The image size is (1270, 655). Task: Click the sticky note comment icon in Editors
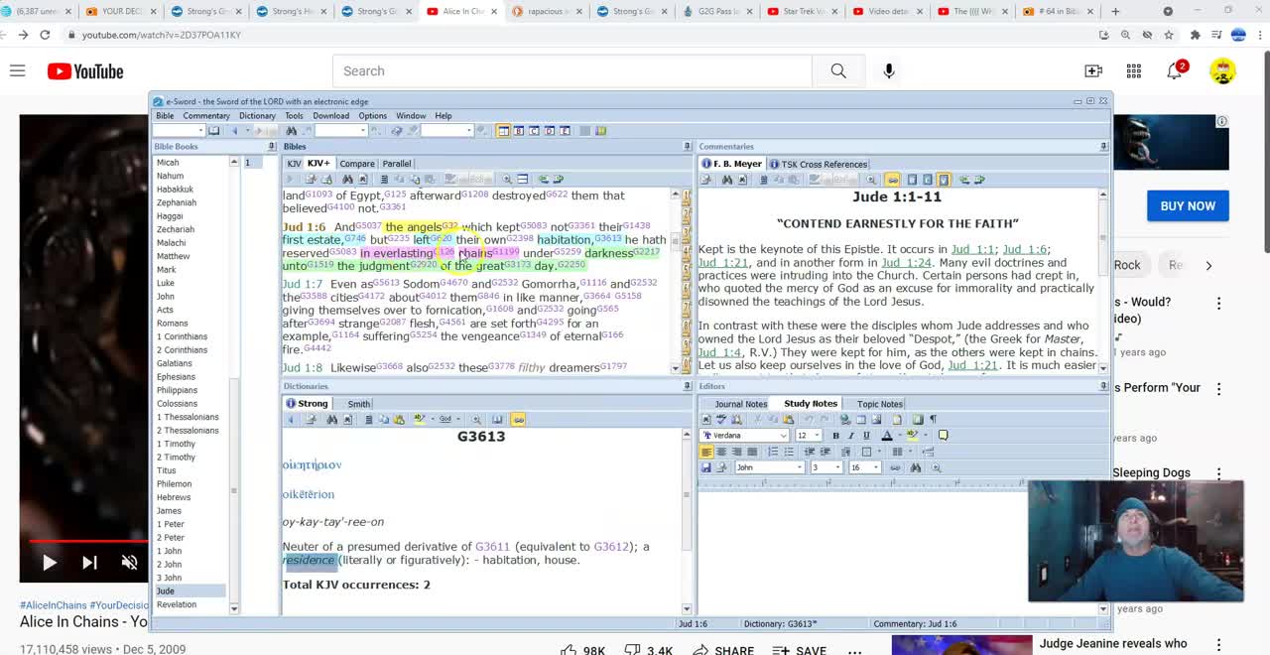coord(943,436)
